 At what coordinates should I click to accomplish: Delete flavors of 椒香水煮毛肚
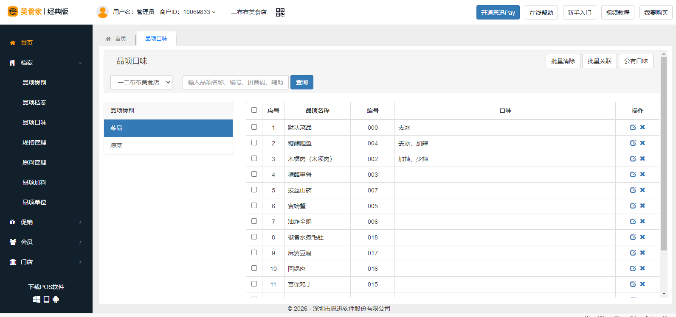[x=642, y=237]
